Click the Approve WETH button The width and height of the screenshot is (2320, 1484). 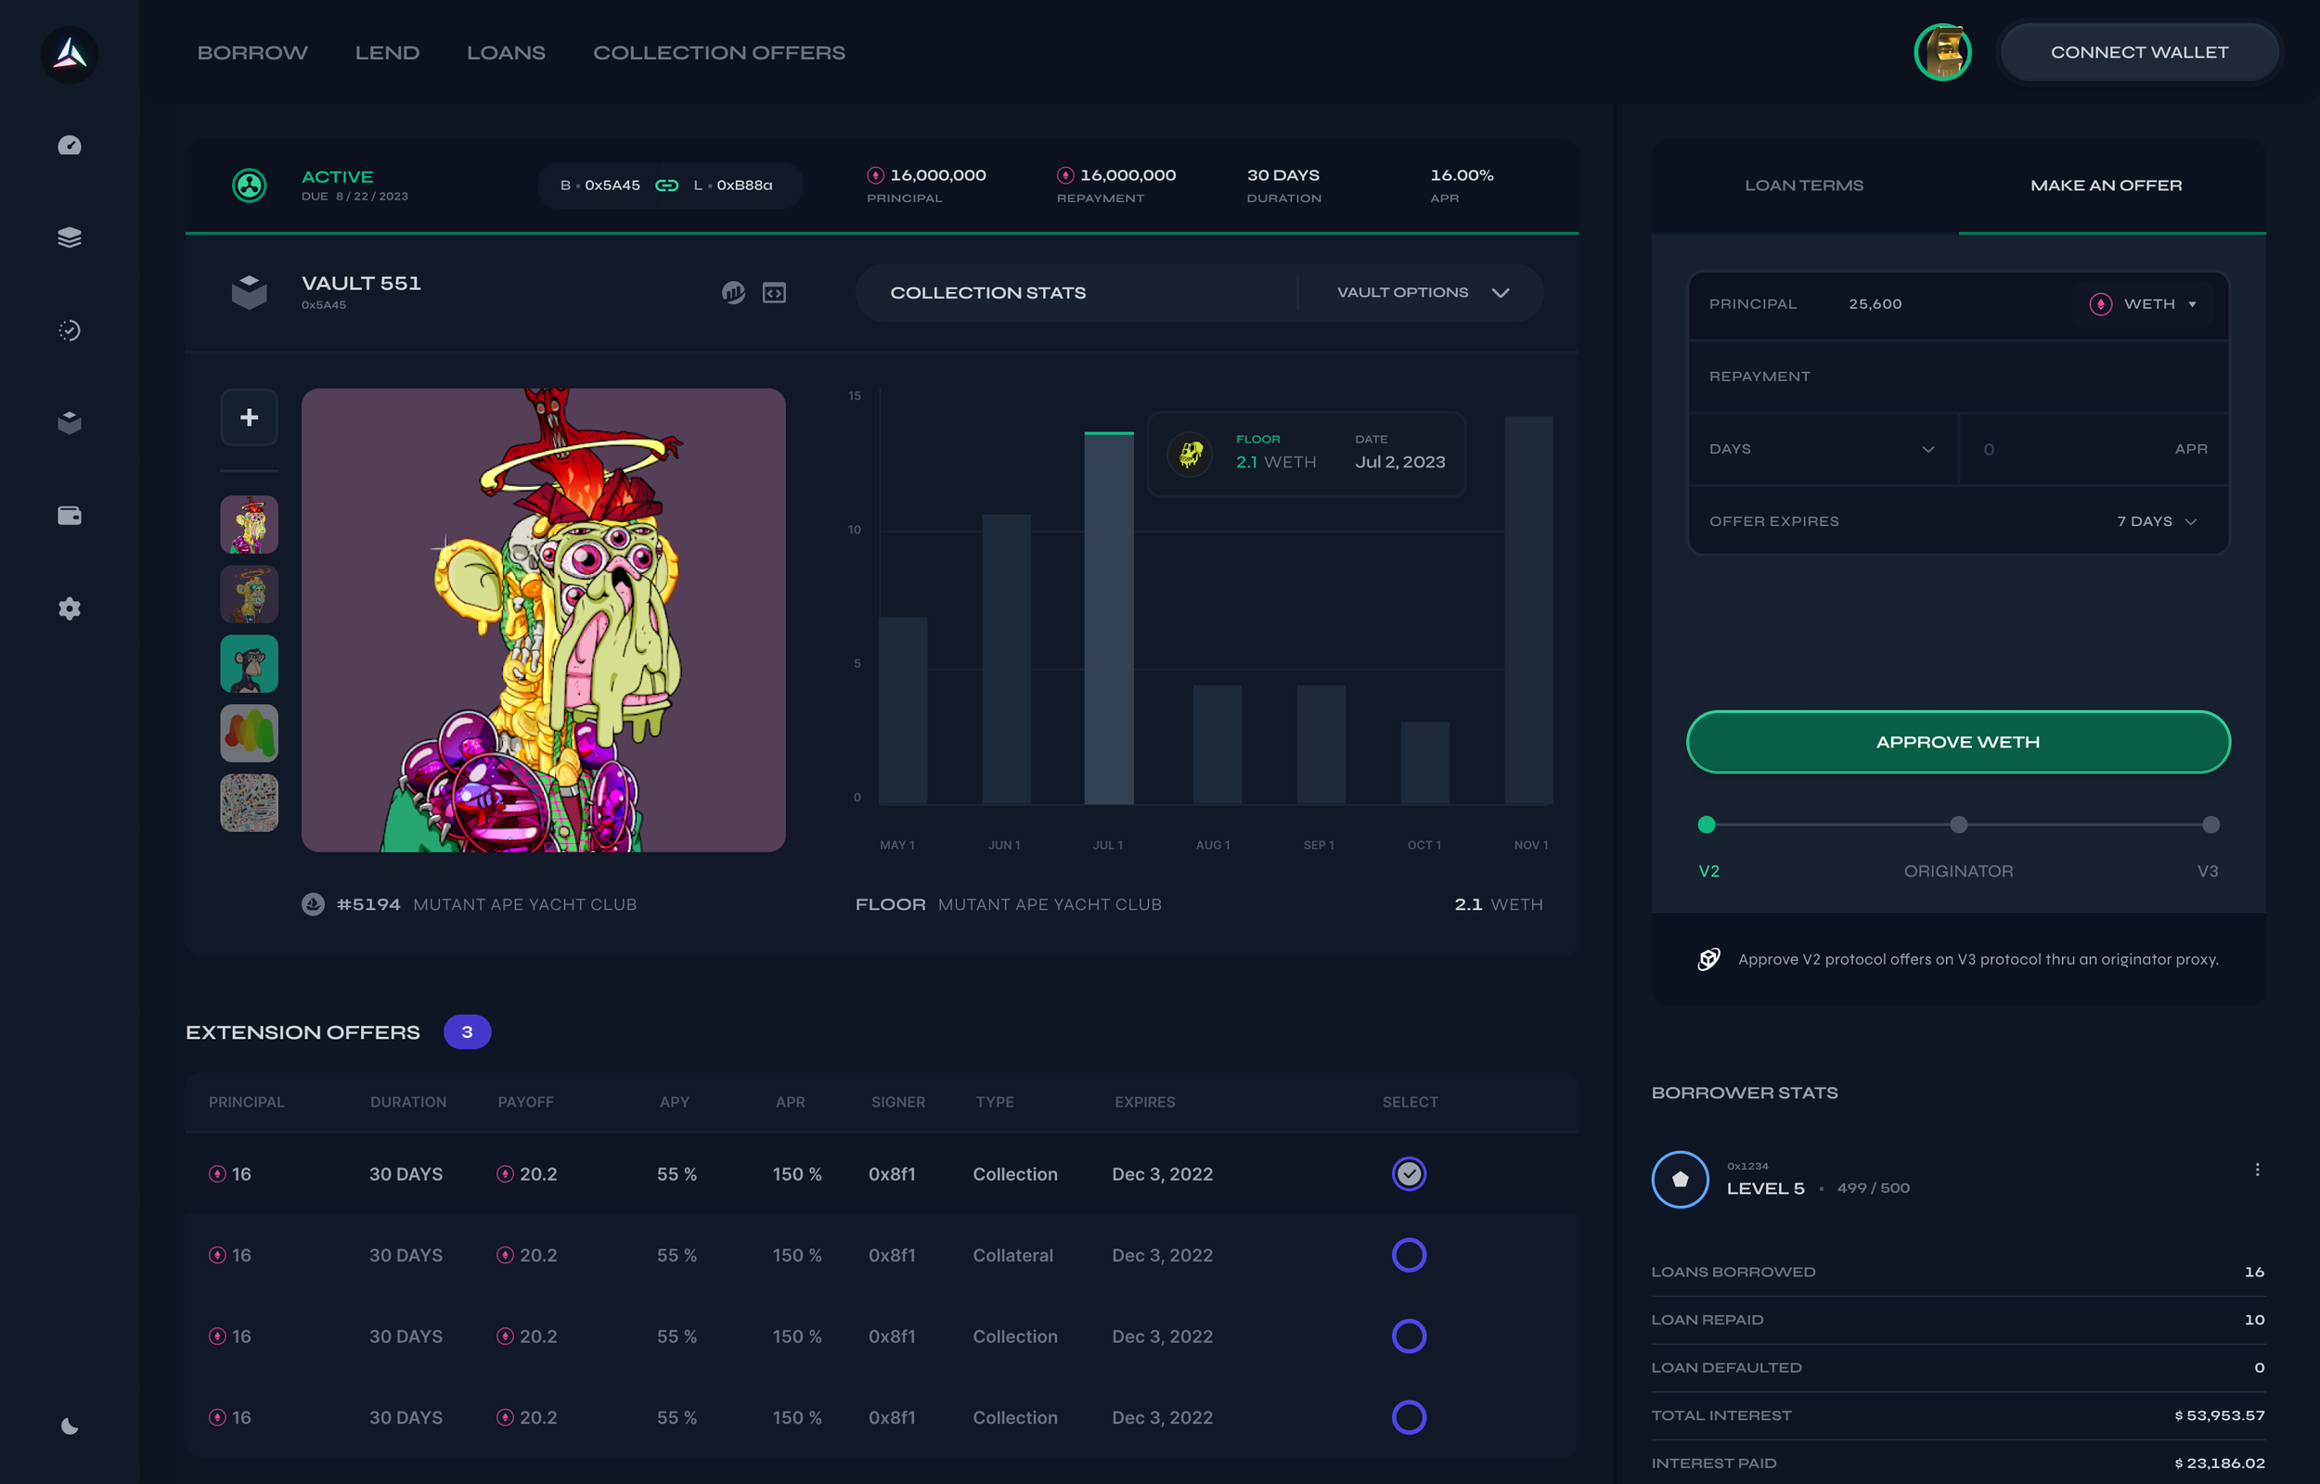click(1956, 742)
